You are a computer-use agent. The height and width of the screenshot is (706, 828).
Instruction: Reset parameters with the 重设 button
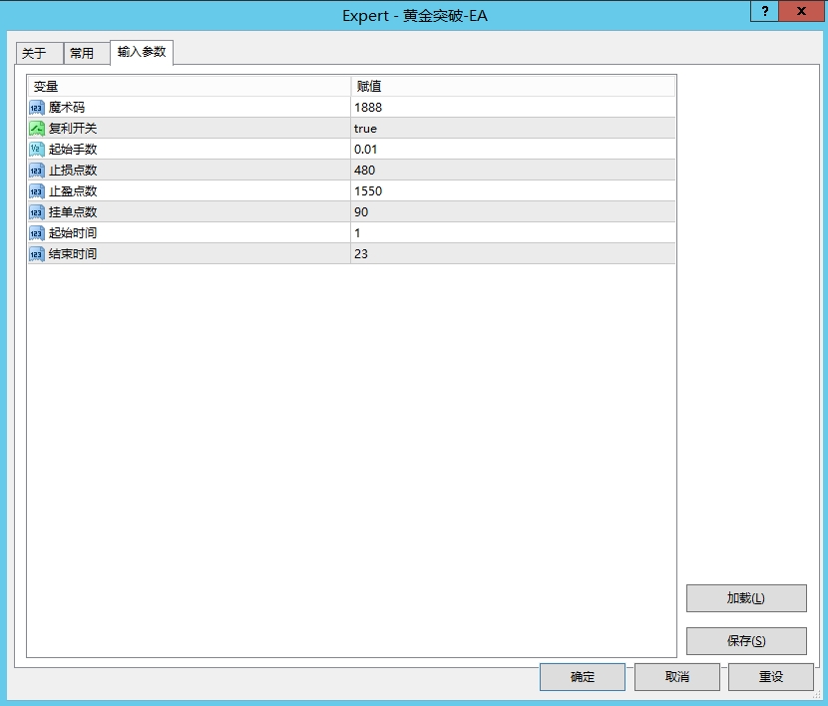771,677
